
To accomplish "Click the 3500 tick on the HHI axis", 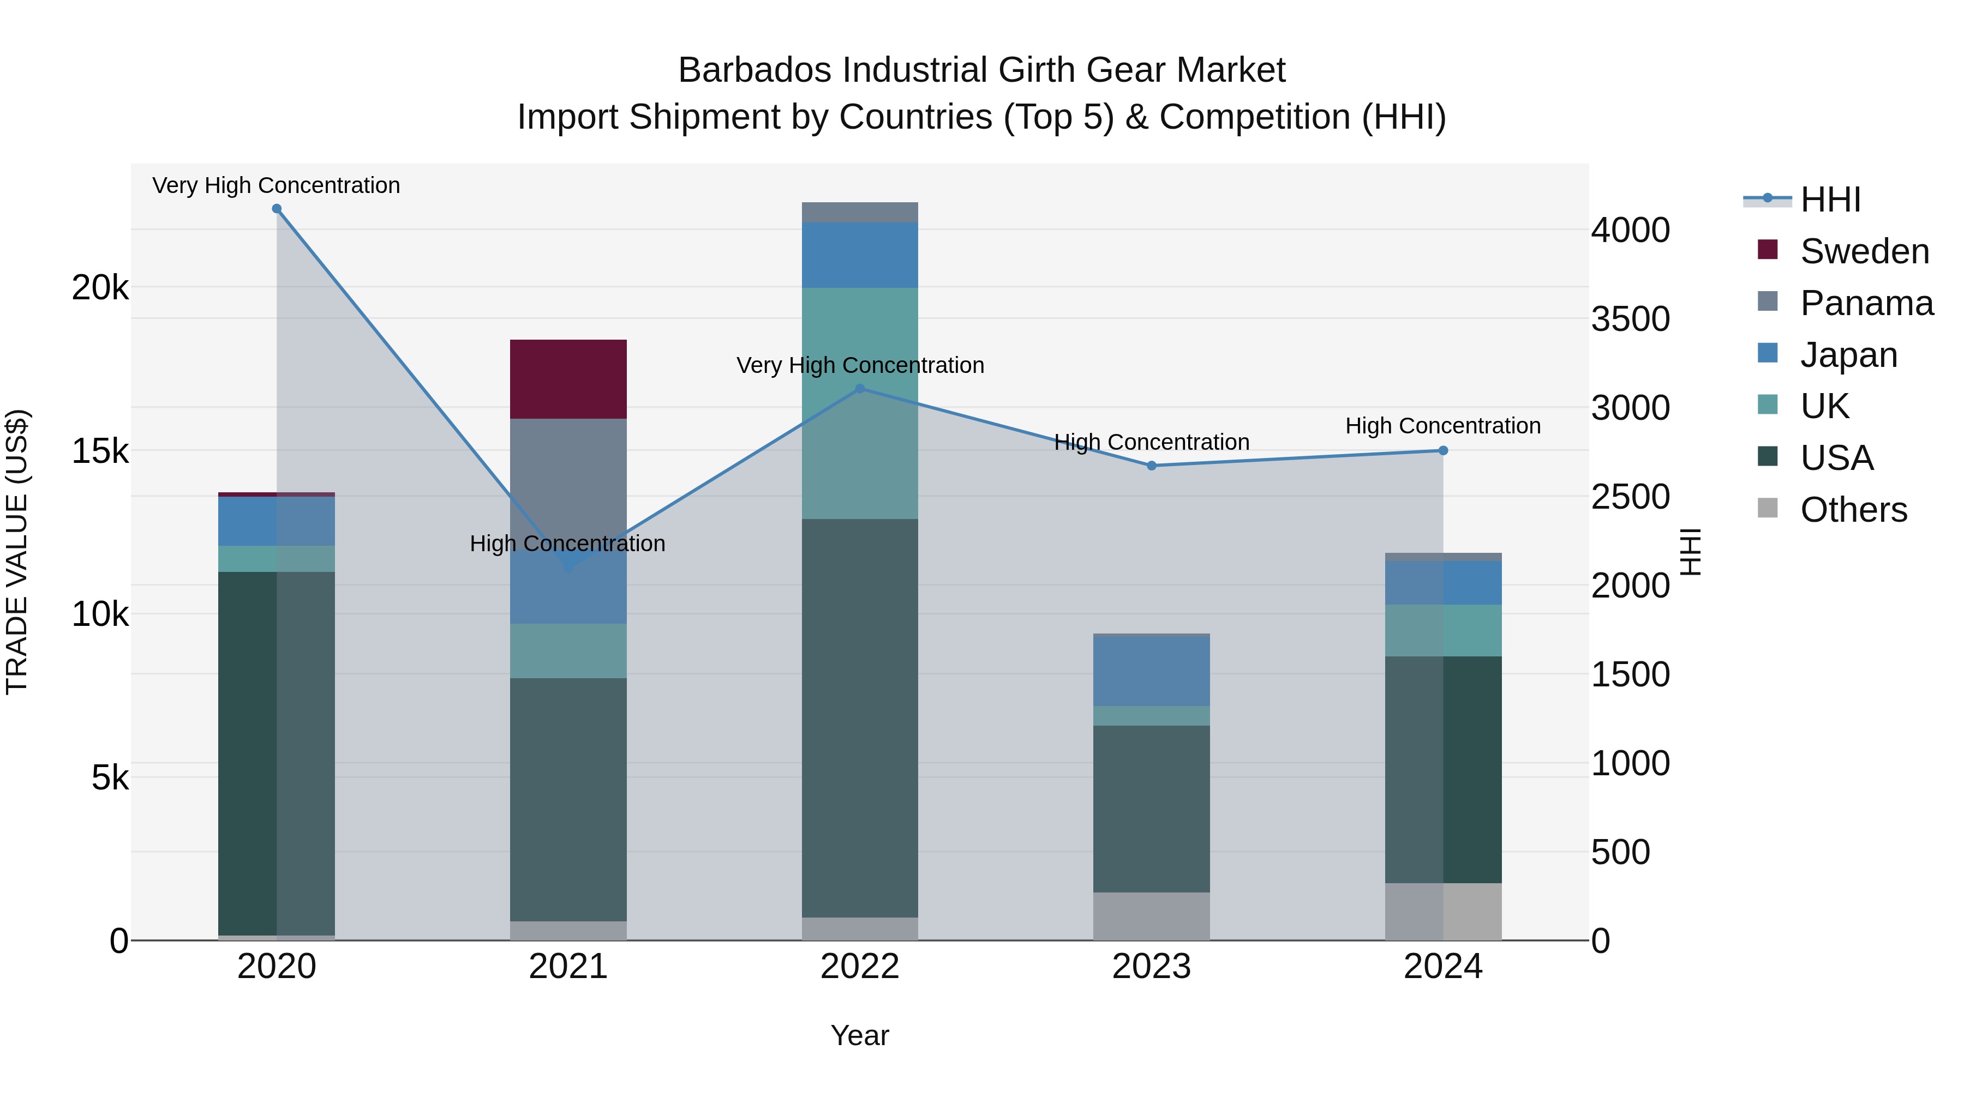I will [x=1631, y=319].
